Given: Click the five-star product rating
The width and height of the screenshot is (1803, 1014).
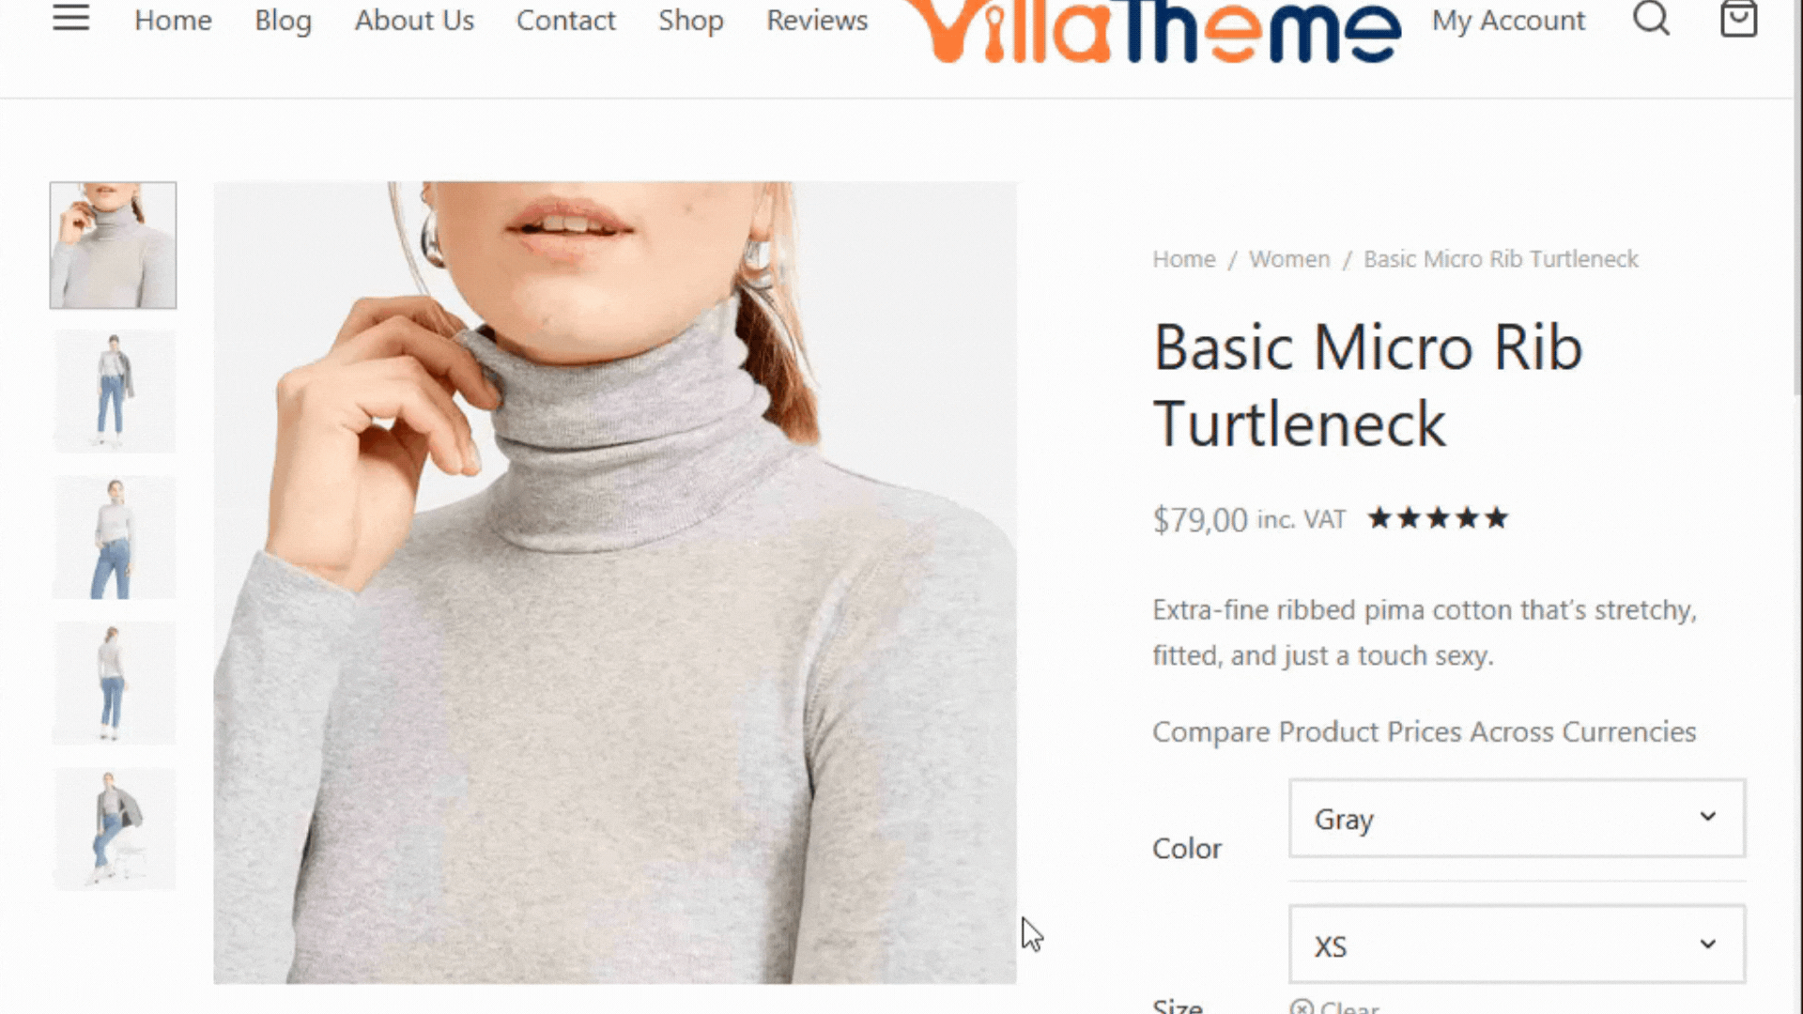Looking at the screenshot, I should tap(1438, 518).
